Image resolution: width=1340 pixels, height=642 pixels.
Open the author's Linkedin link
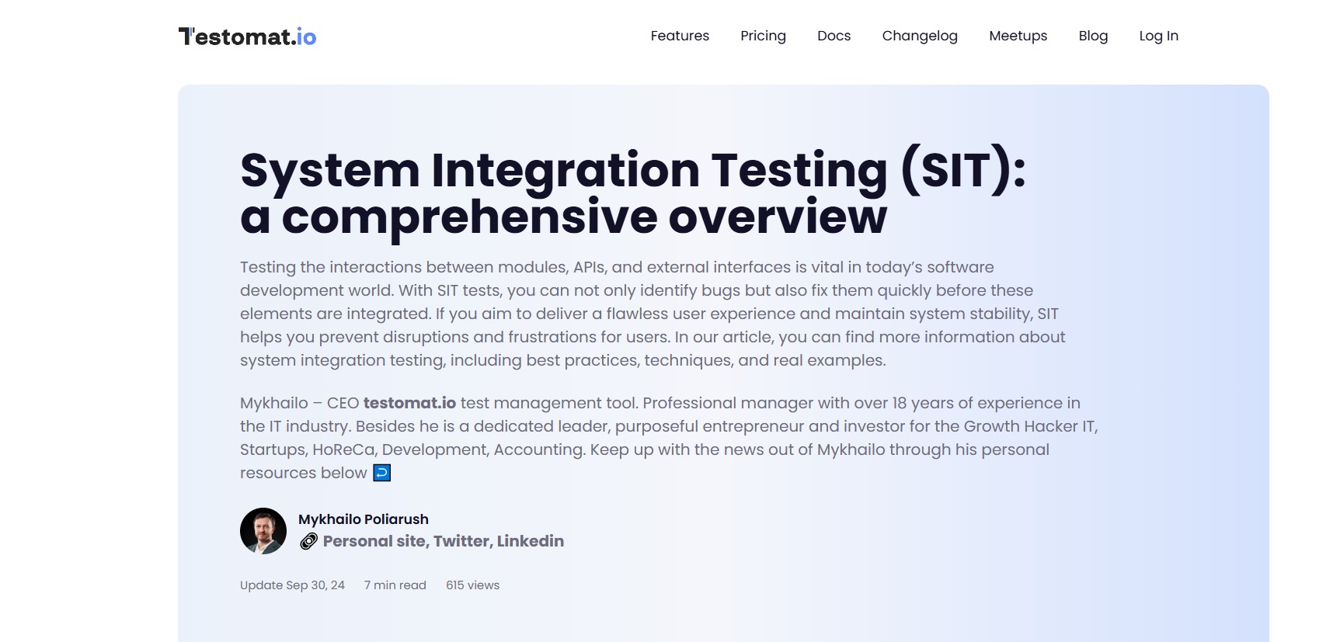click(531, 541)
